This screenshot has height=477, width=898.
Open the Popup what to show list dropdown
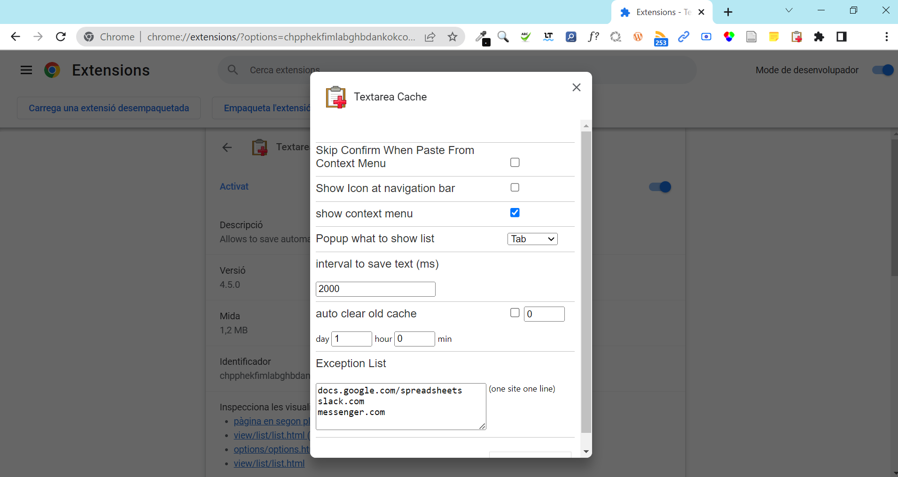(x=532, y=239)
